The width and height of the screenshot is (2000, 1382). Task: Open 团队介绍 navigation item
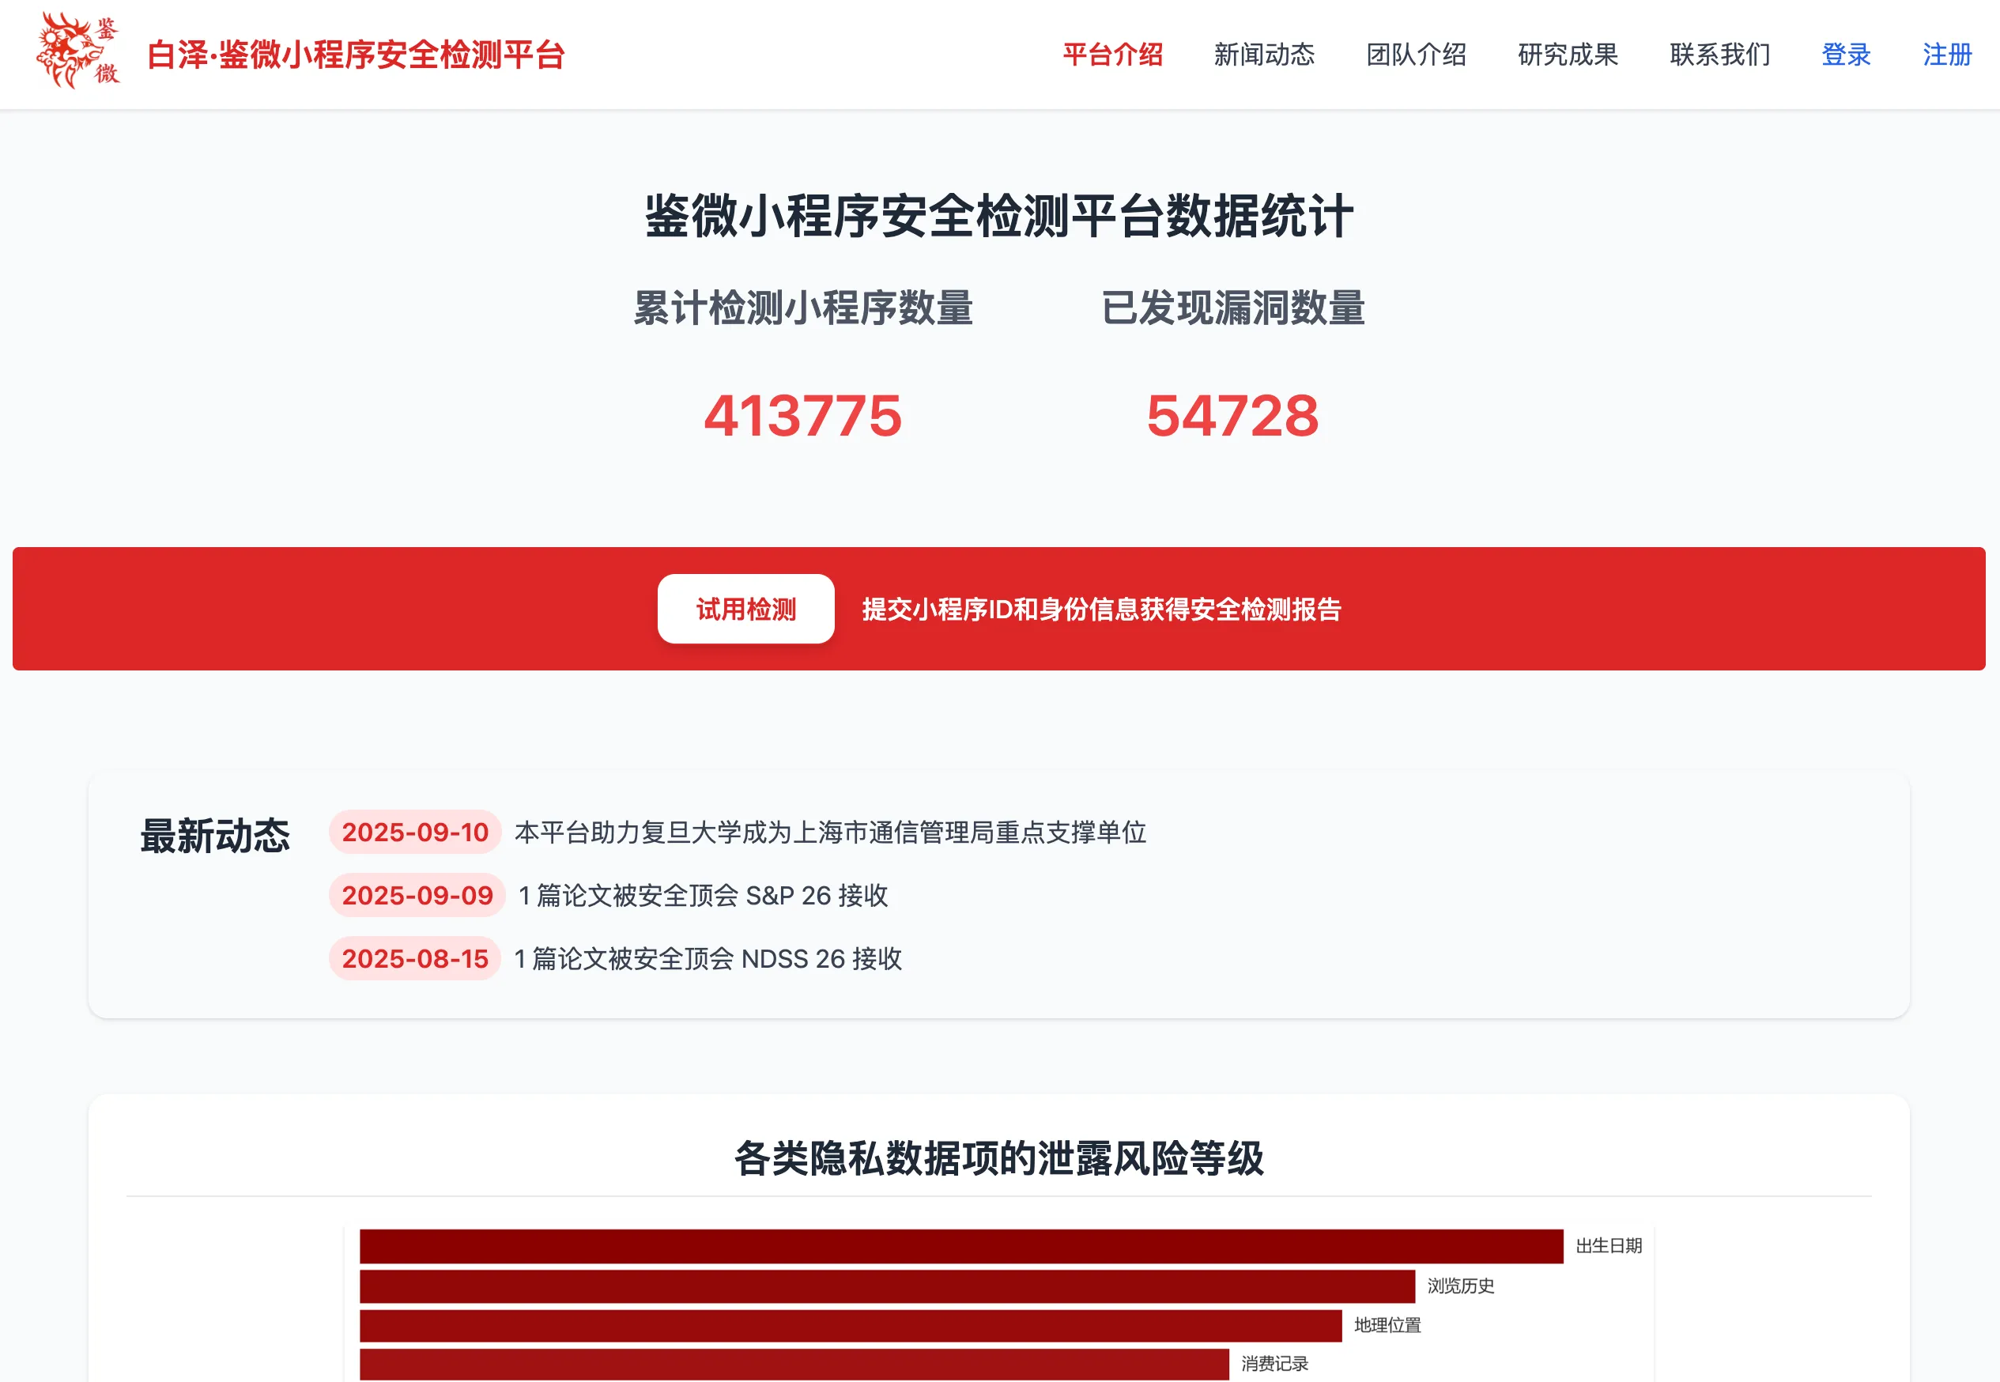pyautogui.click(x=1416, y=55)
